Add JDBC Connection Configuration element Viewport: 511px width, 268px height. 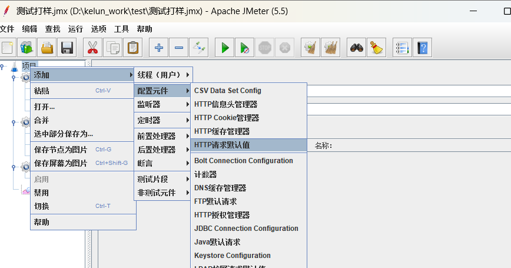248,229
